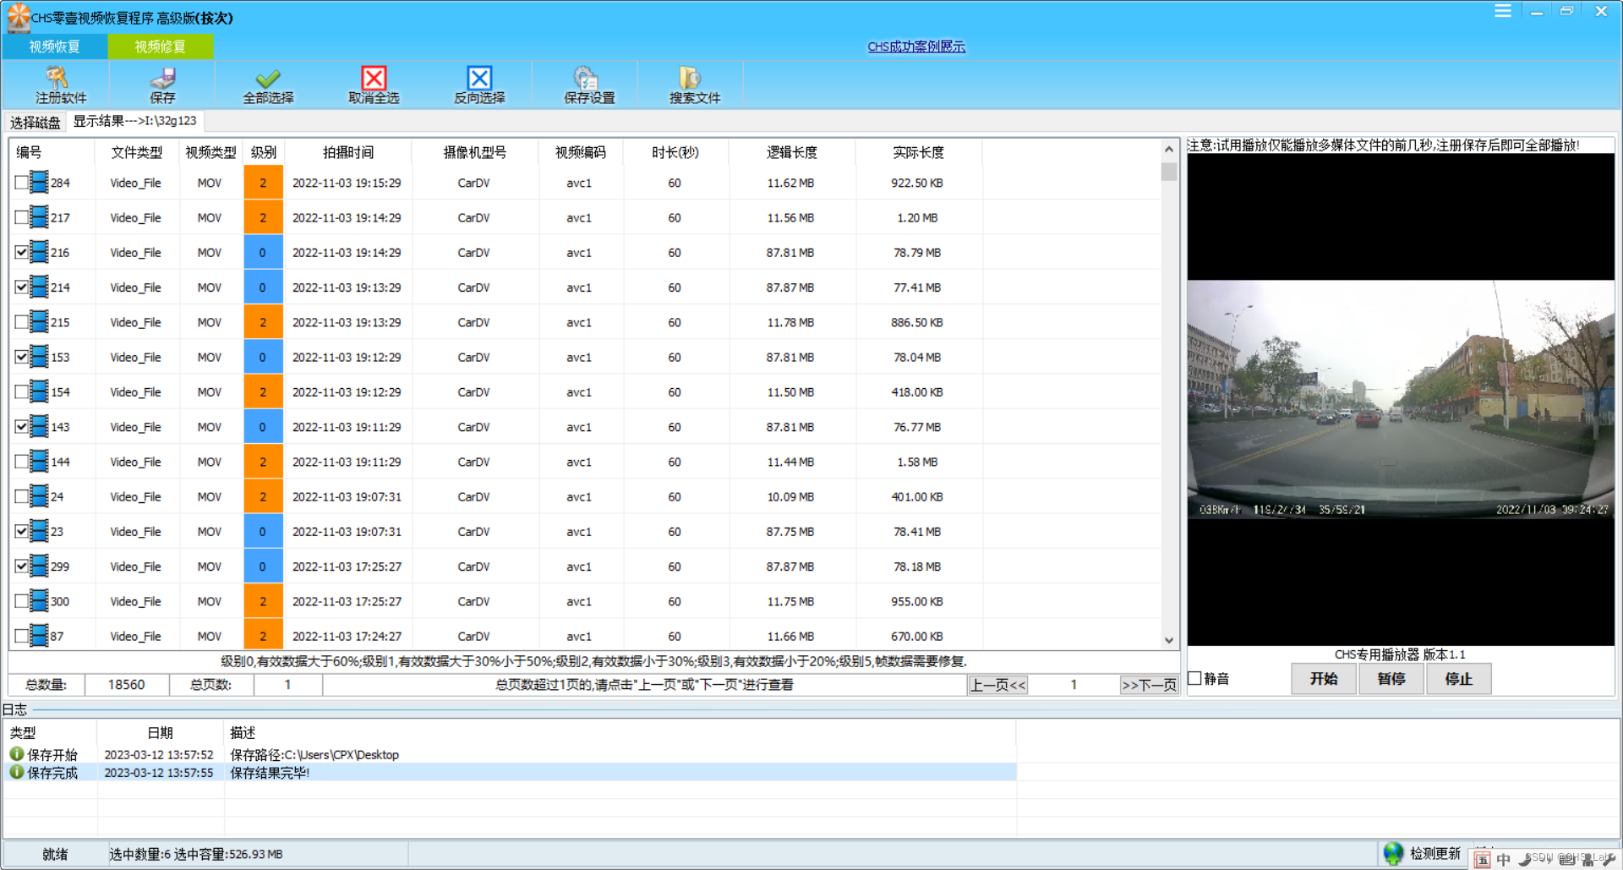The image size is (1623, 870).
Task: Click blue level 0 cell of file 216
Action: point(263,252)
